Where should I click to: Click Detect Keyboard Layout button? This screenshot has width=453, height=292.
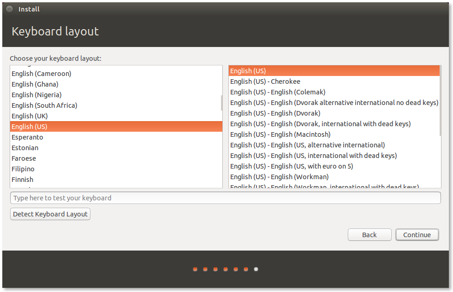50,214
